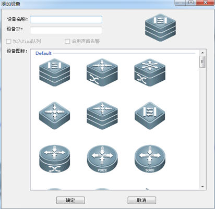Minimize the 添加设备 window
Screen dimensions: 215x209
pos(181,3)
